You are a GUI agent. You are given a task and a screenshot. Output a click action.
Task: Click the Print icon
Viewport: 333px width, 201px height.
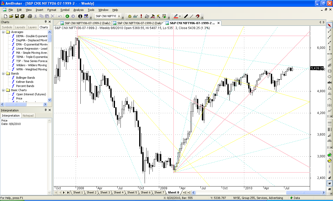tap(30, 16)
